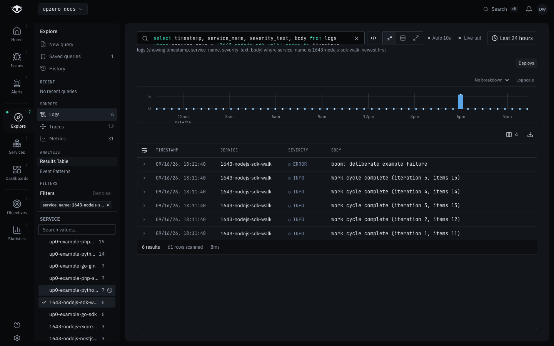Open Objectives in the sidebar
Viewport: 554px width, 346px height.
click(x=17, y=207)
